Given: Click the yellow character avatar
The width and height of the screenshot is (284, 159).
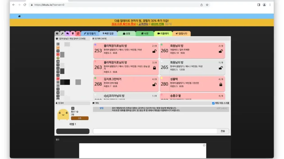Looking at the screenshot, I should click(x=63, y=115).
